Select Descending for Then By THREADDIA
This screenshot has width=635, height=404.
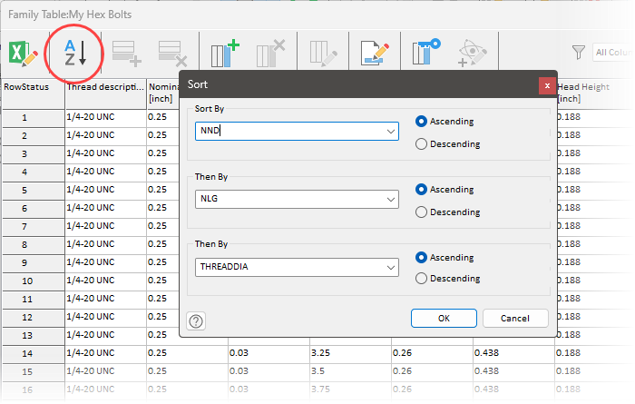pos(421,279)
